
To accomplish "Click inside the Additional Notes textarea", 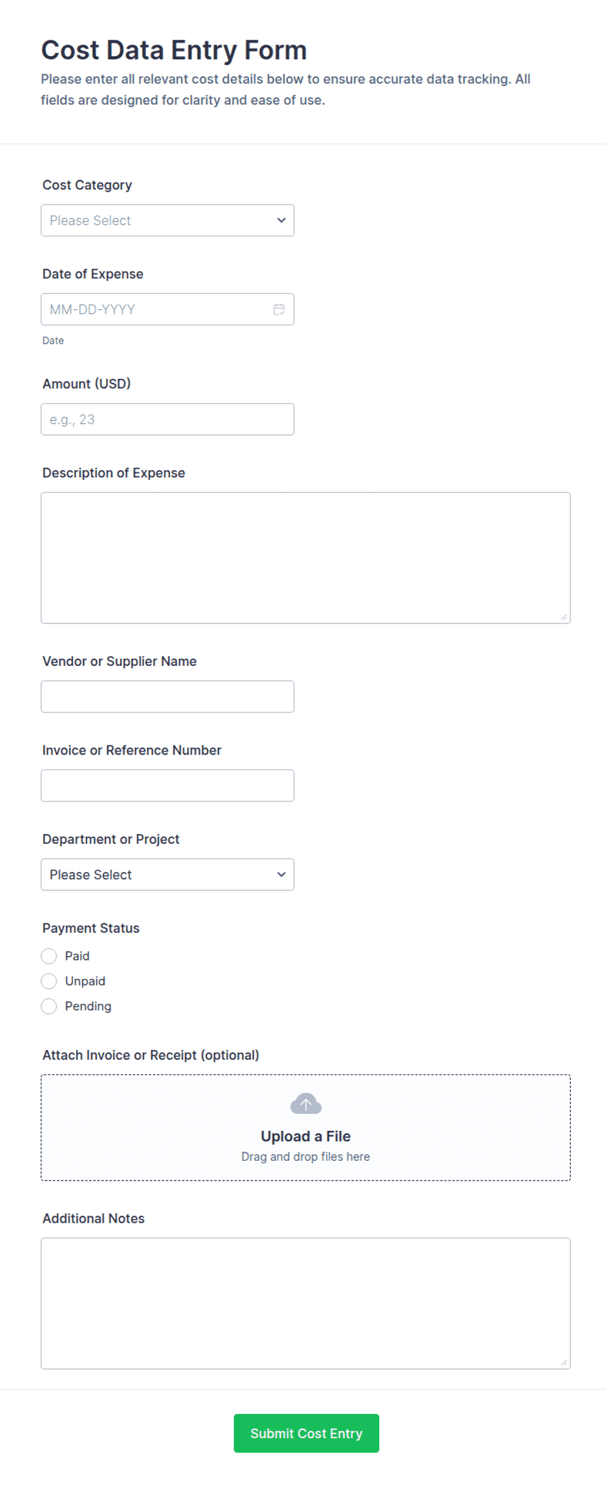I will coord(306,1304).
